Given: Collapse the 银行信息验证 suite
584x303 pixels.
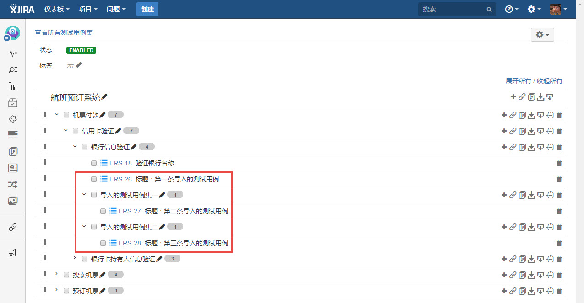Looking at the screenshot, I should point(75,146).
